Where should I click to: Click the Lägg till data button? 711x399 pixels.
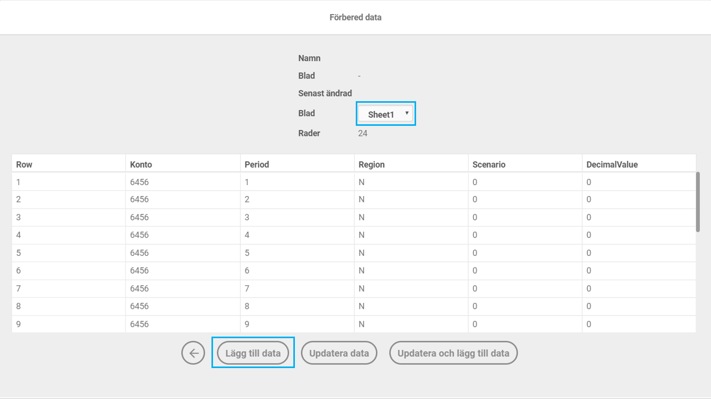(253, 353)
